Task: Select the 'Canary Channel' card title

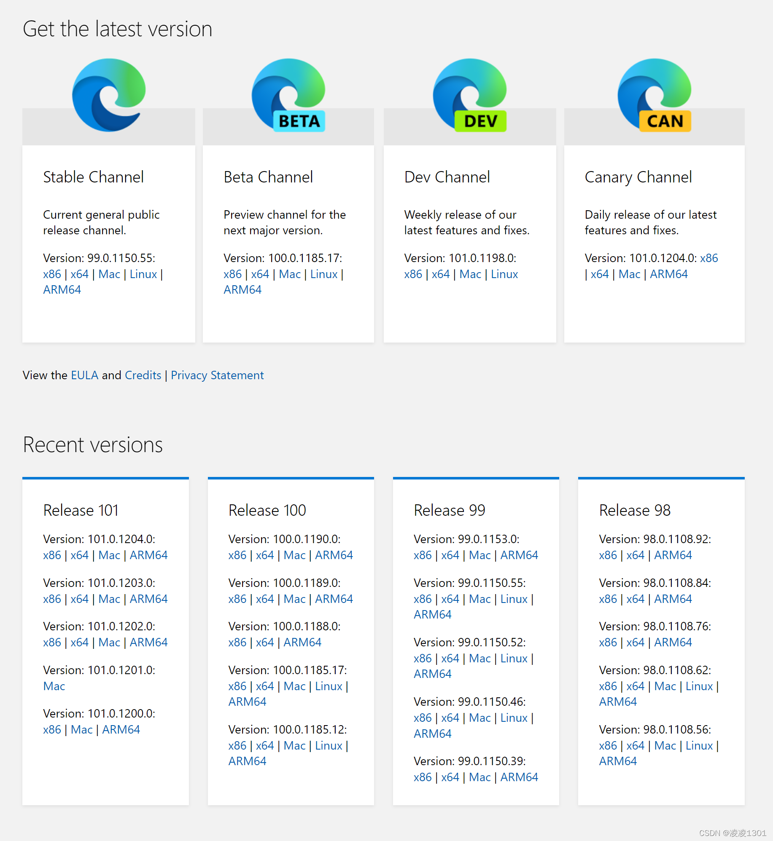Action: click(x=638, y=177)
